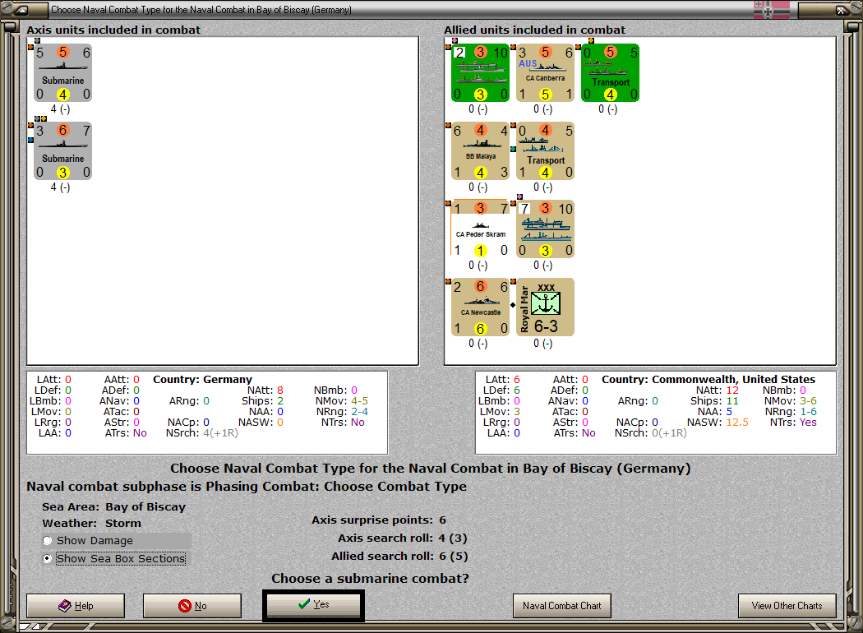Click View Other Charts button
863x633 pixels.
pyautogui.click(x=787, y=606)
